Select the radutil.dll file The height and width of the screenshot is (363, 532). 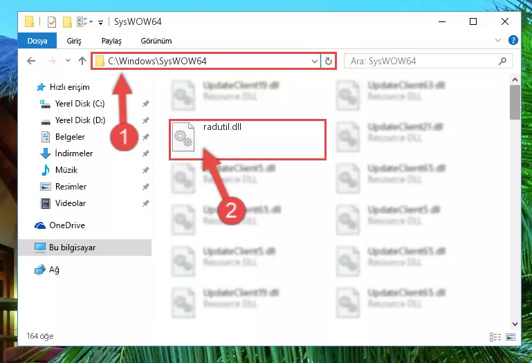click(x=248, y=140)
